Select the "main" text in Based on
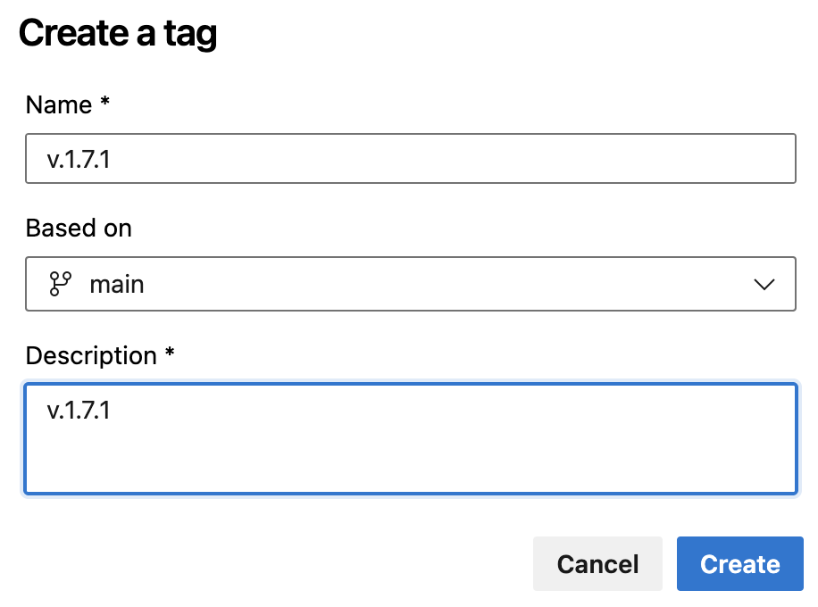 (117, 284)
